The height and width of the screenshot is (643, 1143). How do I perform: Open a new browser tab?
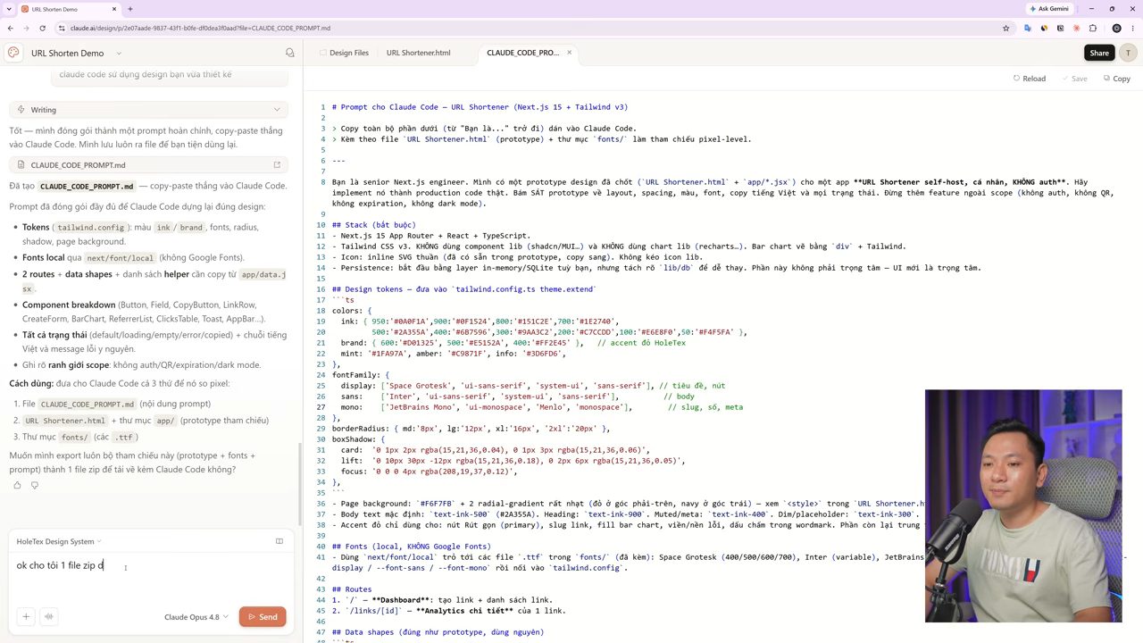pos(130,9)
